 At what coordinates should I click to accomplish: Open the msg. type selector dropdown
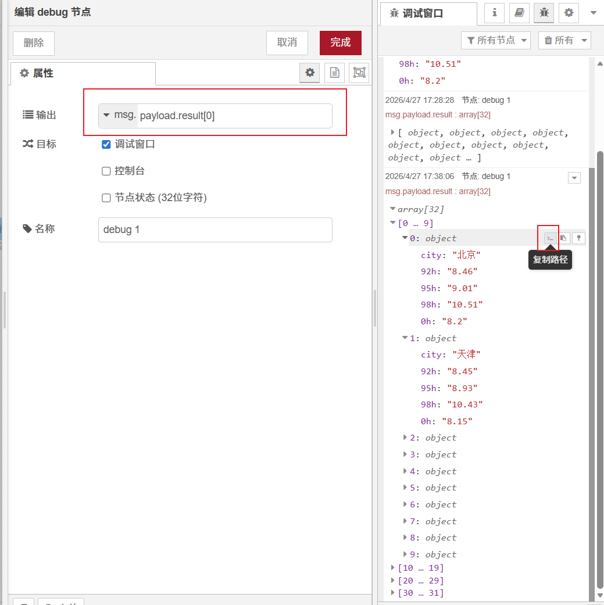tap(118, 116)
